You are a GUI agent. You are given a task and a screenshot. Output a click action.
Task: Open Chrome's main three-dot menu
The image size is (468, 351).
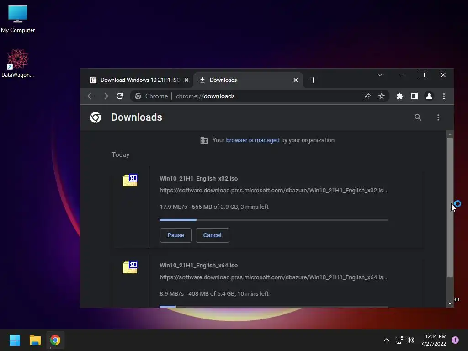[x=444, y=96]
